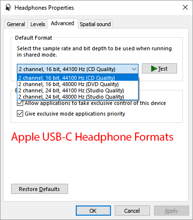Switch to the General tab

(x=16, y=24)
